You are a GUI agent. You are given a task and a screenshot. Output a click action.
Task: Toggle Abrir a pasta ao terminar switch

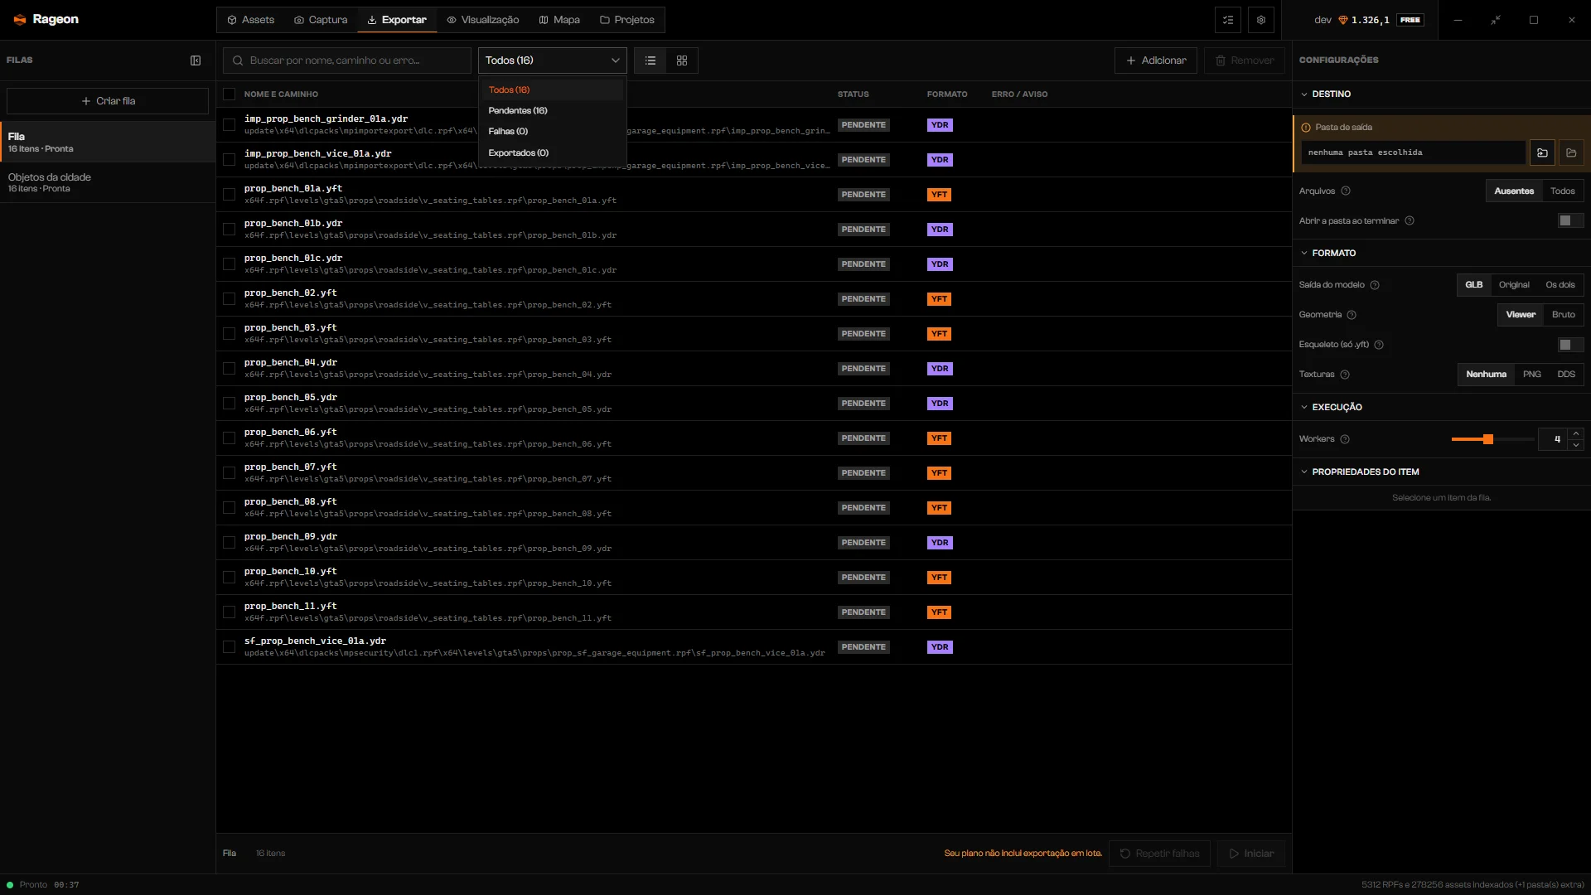[1570, 220]
